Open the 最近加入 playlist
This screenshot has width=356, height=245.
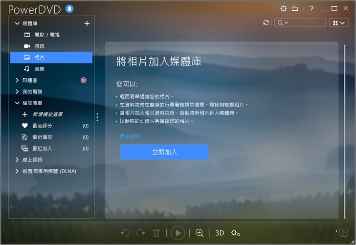click(x=51, y=148)
